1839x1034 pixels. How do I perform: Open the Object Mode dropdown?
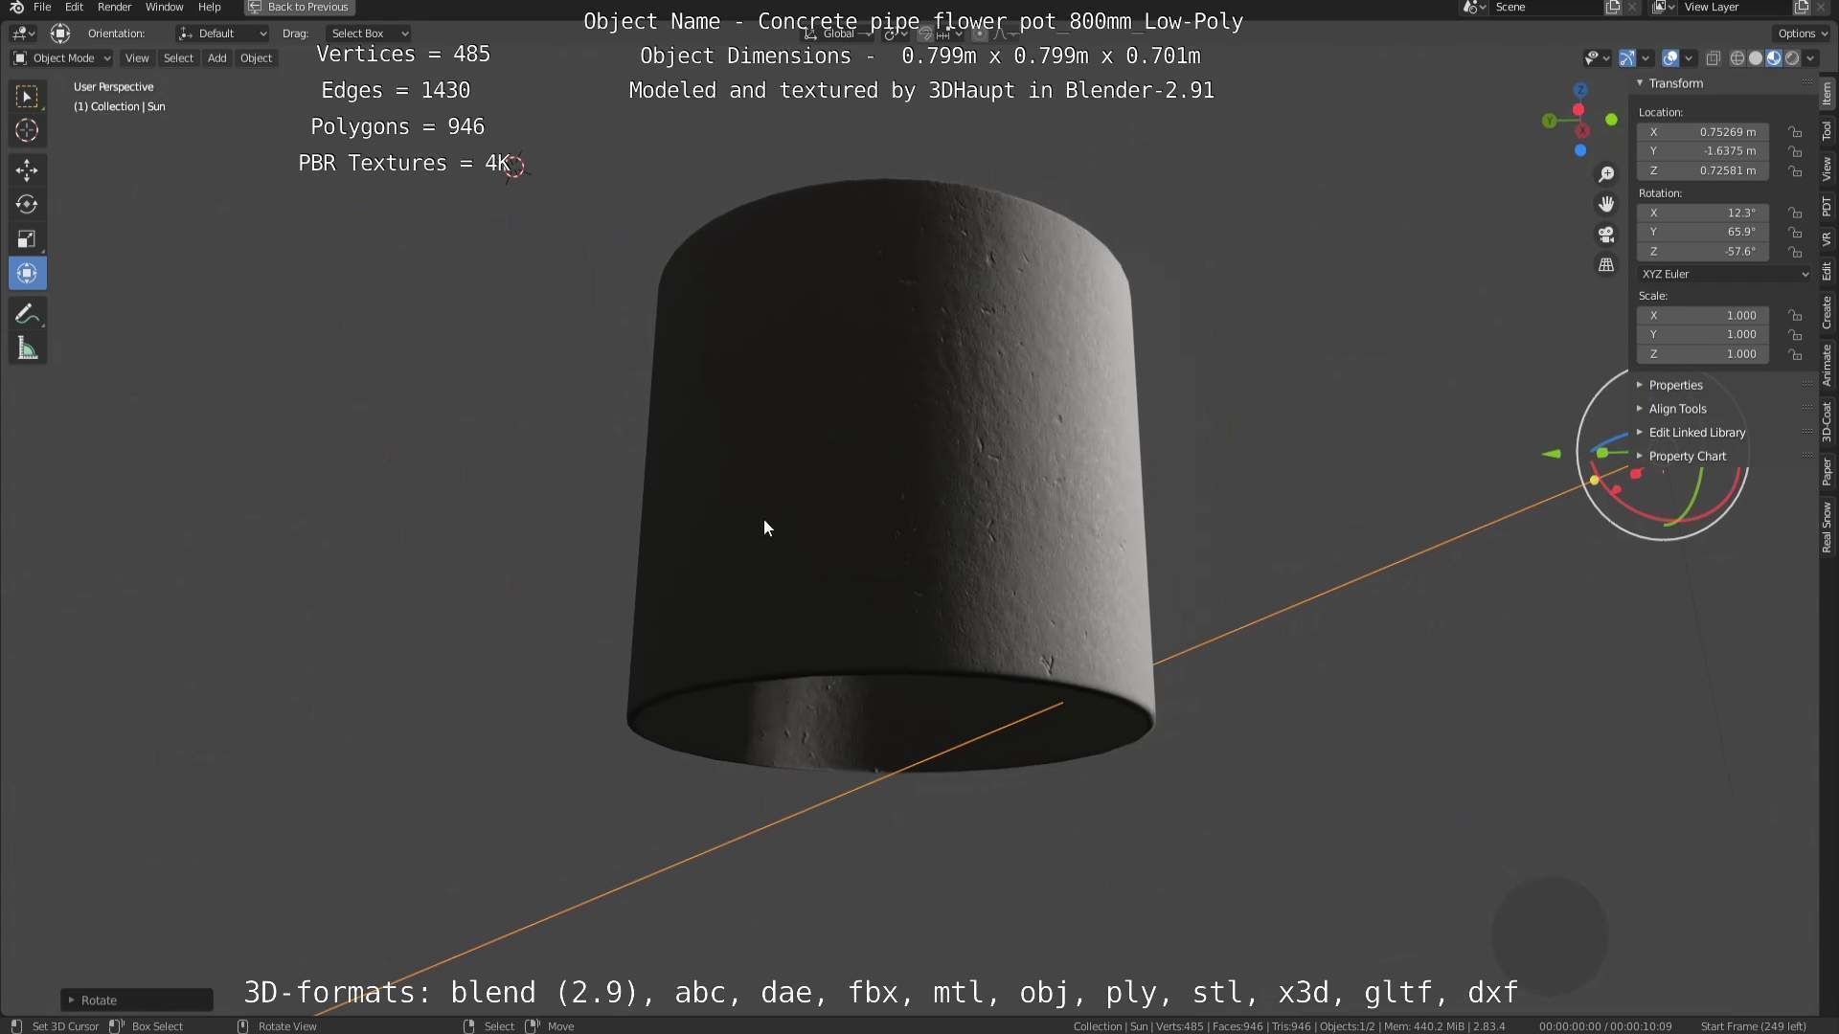coord(61,58)
